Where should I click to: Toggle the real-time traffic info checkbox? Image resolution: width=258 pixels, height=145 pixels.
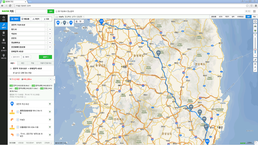pyautogui.click(x=14, y=72)
